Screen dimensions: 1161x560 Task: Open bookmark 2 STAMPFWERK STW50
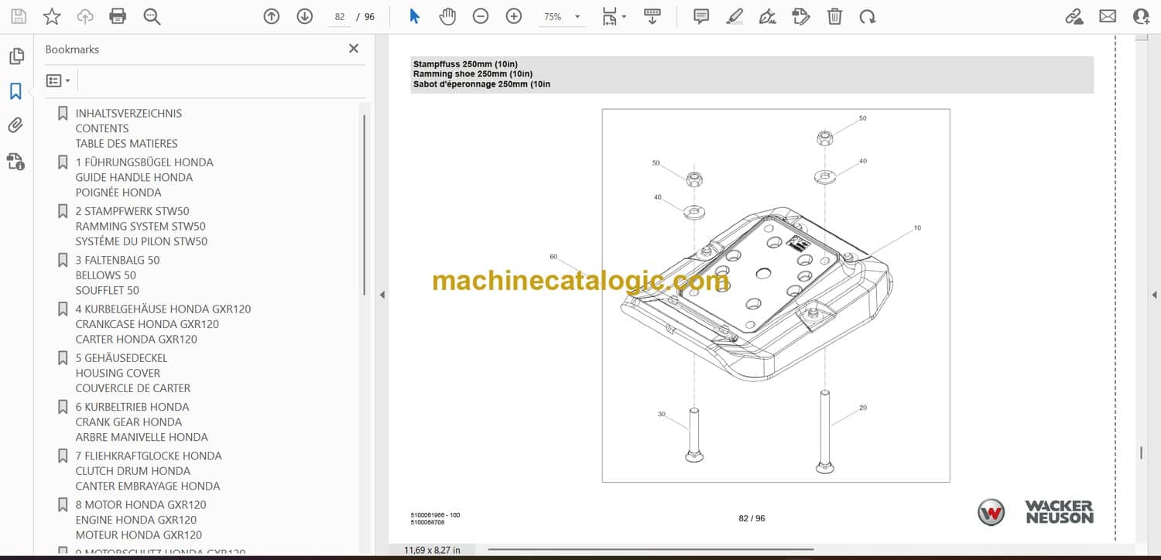click(x=132, y=211)
